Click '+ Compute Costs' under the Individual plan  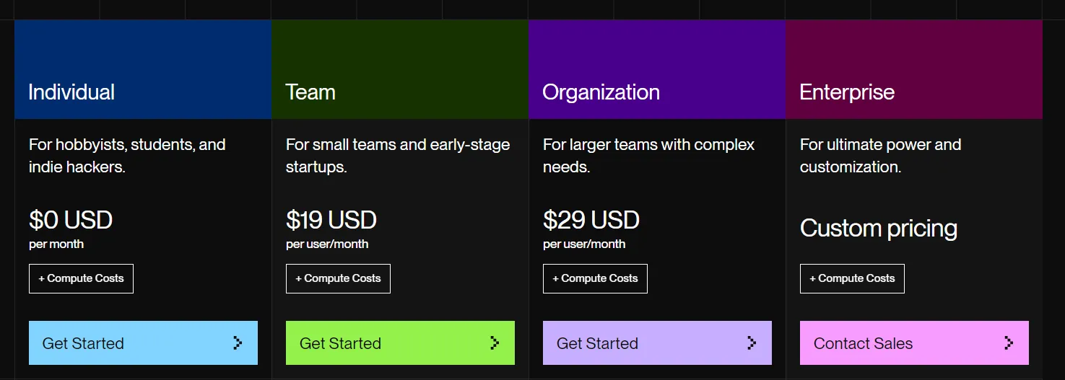[x=81, y=278]
